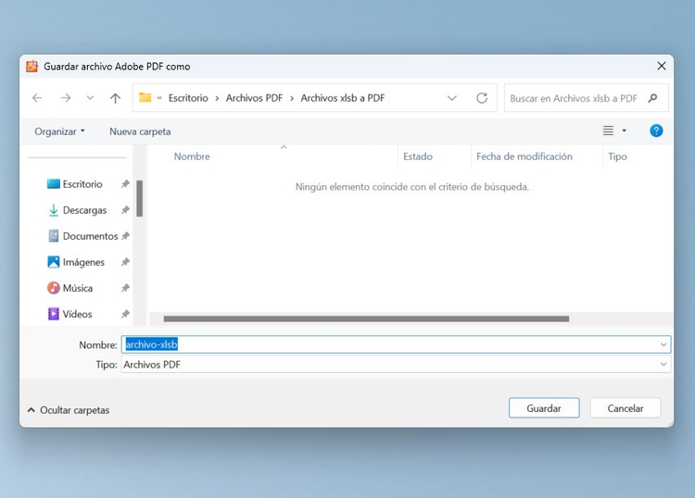Open the Tipo Archivos PDF combo box
This screenshot has height=498, width=695.
(x=396, y=365)
